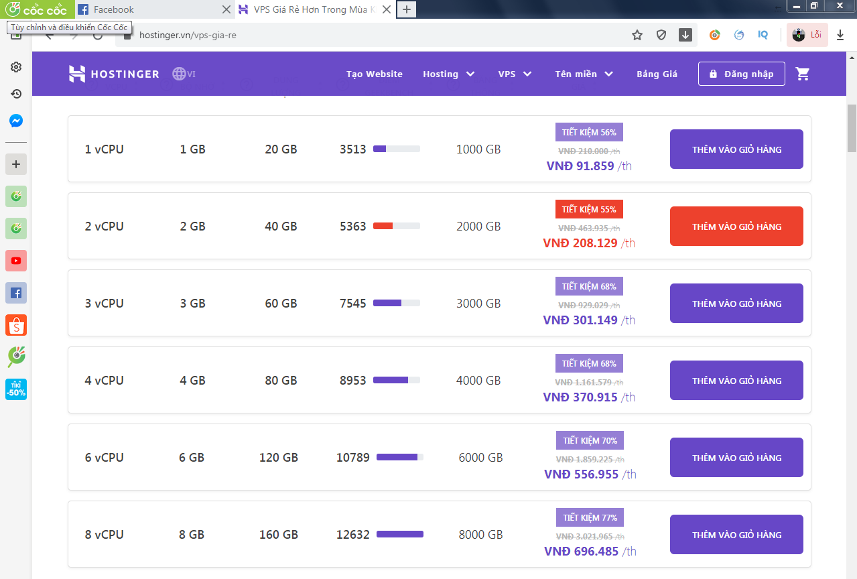857x579 pixels.
Task: Click the price VNĐ 556.955
Action: (x=581, y=474)
